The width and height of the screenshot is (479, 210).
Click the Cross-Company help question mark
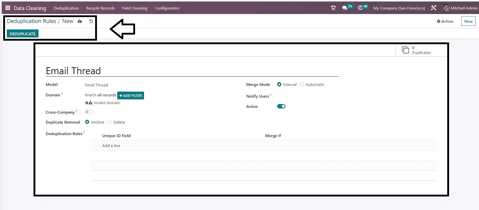(x=76, y=111)
